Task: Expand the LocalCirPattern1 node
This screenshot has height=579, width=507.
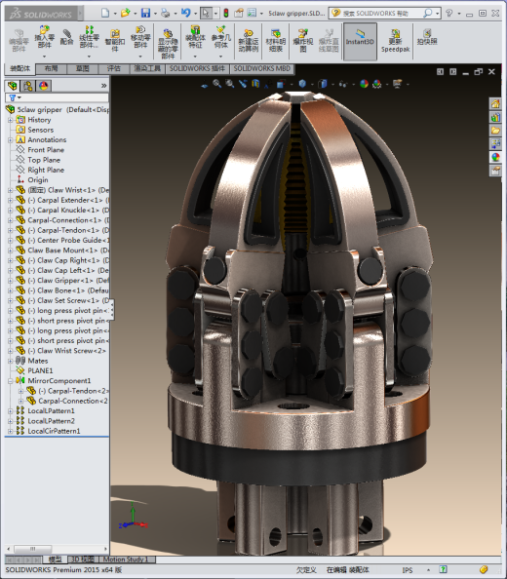Action: tap(11, 431)
